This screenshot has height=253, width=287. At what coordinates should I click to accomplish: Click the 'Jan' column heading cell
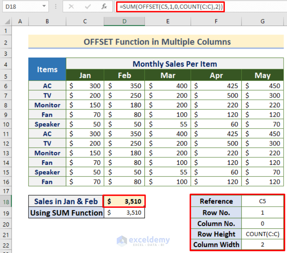(x=85, y=75)
